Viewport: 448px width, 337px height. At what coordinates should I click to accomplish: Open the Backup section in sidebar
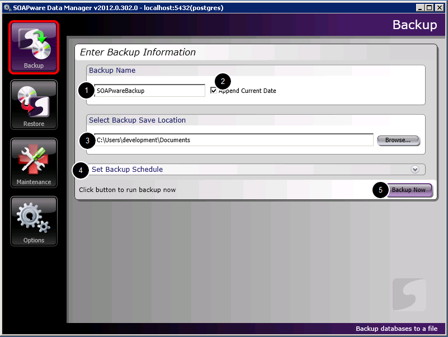34,47
